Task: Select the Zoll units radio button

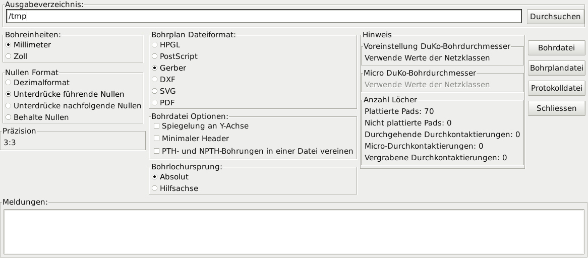Action: (9, 56)
